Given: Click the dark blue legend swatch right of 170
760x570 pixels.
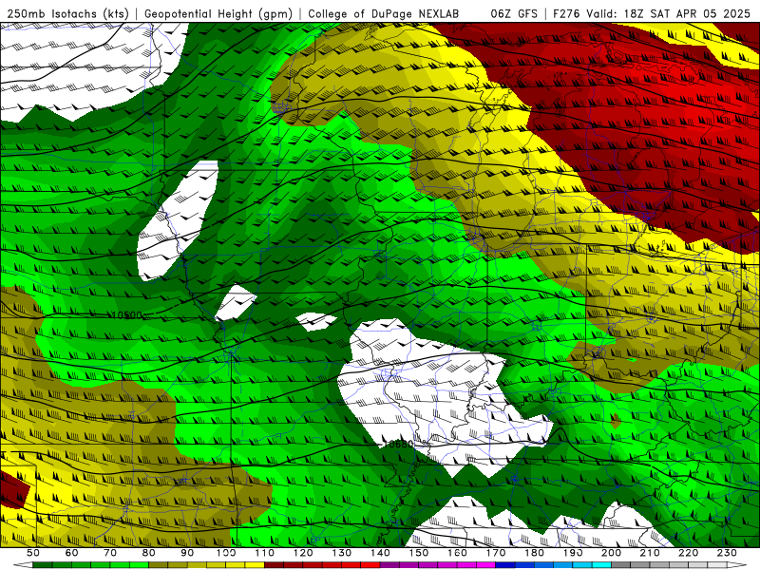Looking at the screenshot, I should (505, 565).
